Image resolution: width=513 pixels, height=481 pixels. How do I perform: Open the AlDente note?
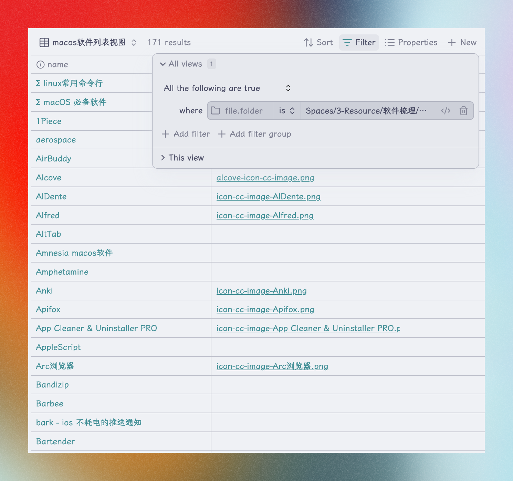point(51,196)
